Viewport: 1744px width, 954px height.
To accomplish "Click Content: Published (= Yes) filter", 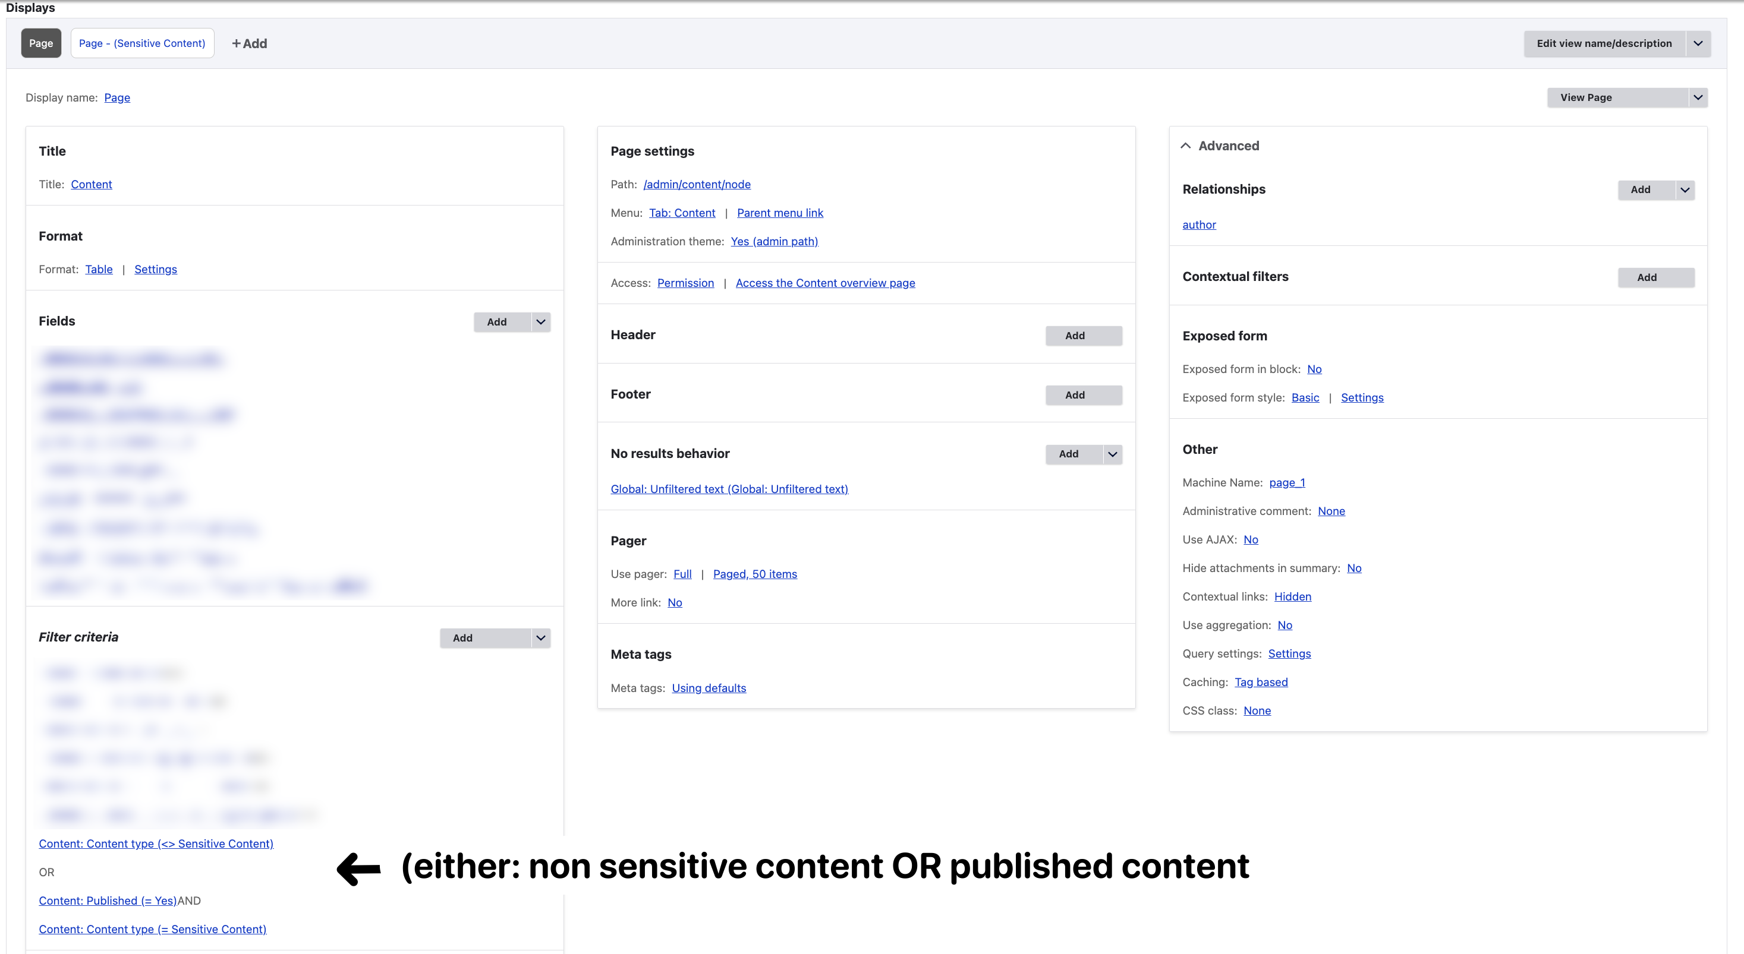I will pos(108,901).
